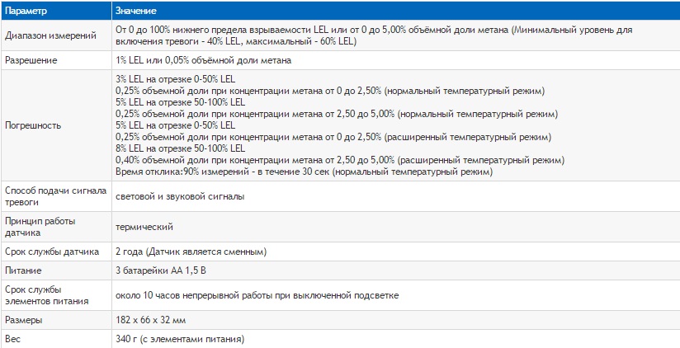Click the "340 г (с элементами питания)" value
Viewport: 680px width, 348px height.
[x=180, y=338]
